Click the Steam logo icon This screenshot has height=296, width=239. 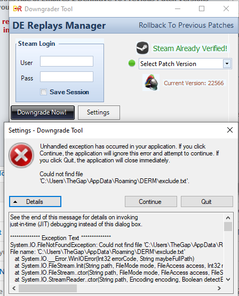click(142, 48)
